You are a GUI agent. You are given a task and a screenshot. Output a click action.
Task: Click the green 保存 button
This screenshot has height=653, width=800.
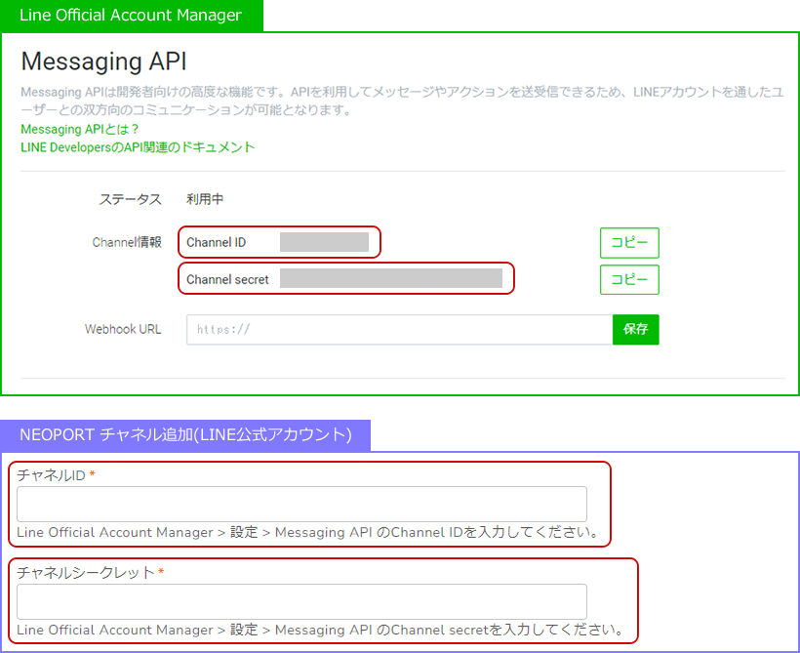(x=636, y=329)
